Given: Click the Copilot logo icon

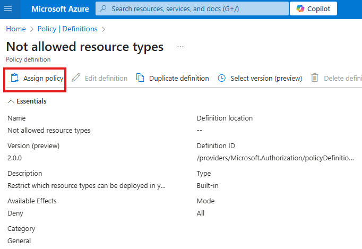Looking at the screenshot, I should (300, 8).
